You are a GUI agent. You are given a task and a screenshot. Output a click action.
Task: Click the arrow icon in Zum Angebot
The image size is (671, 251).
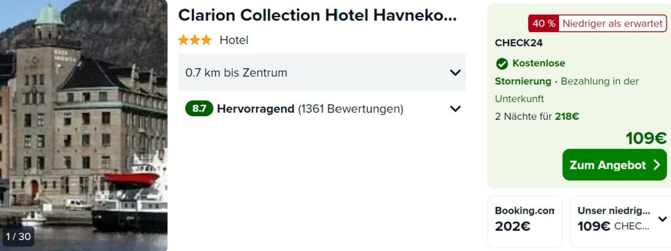click(657, 165)
